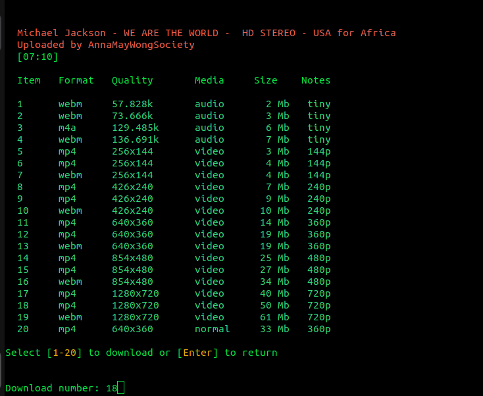Click format "m4a" in item 3
The height and width of the screenshot is (396, 483).
point(67,128)
